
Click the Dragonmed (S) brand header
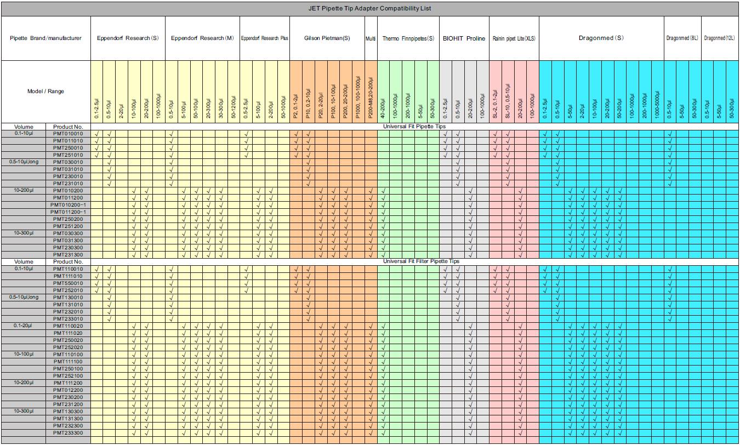(x=601, y=38)
